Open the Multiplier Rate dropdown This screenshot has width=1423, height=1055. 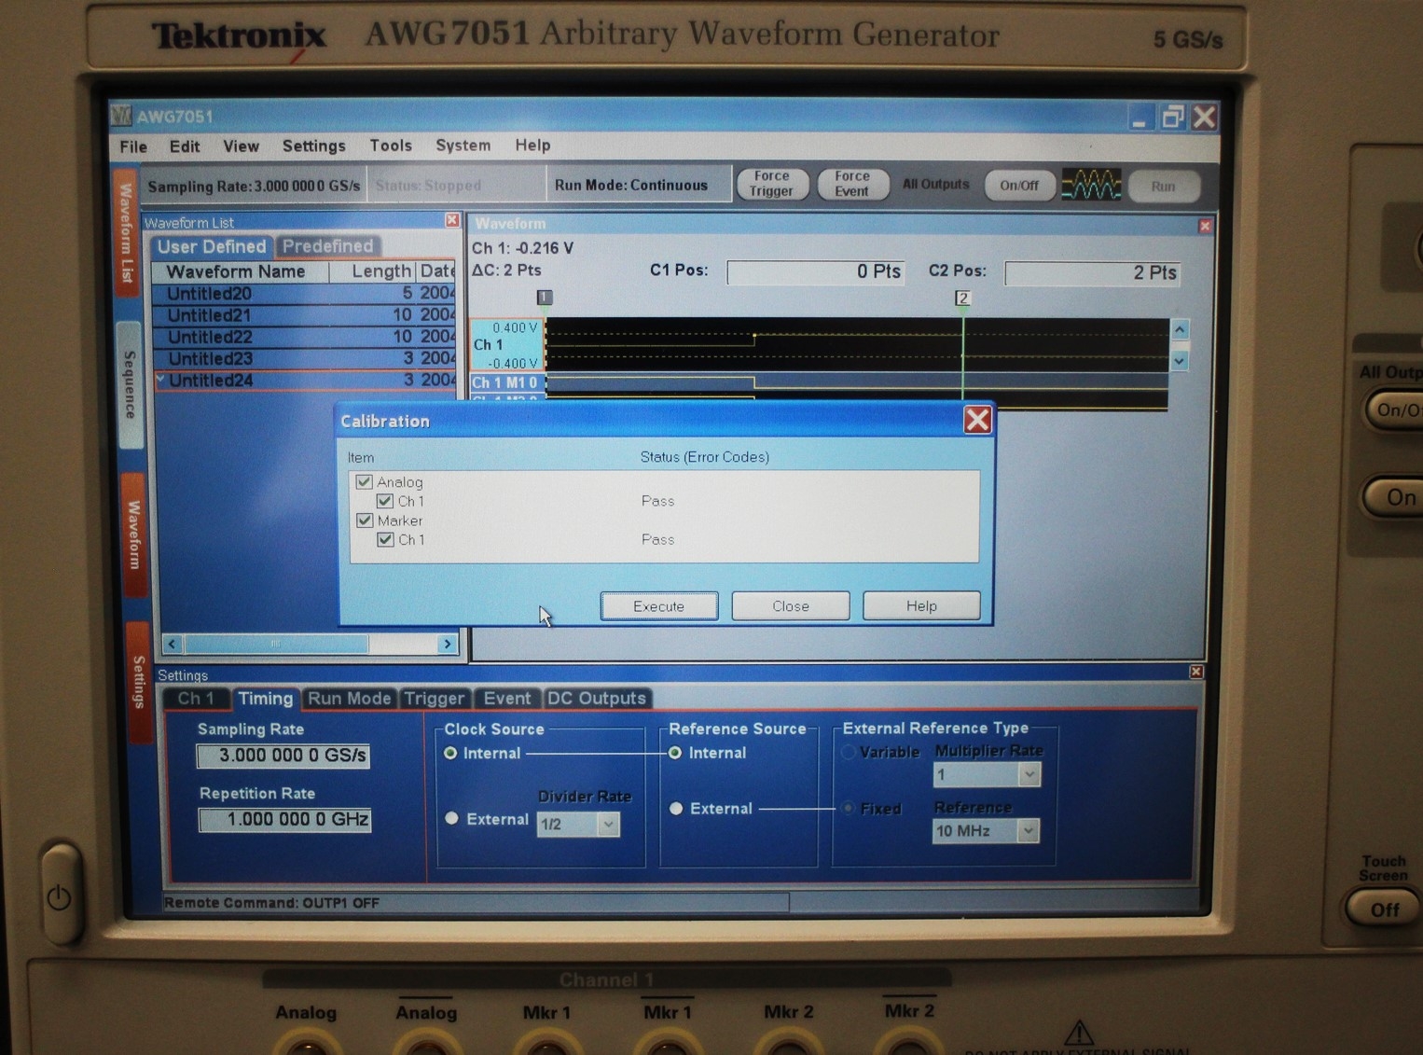click(1029, 774)
